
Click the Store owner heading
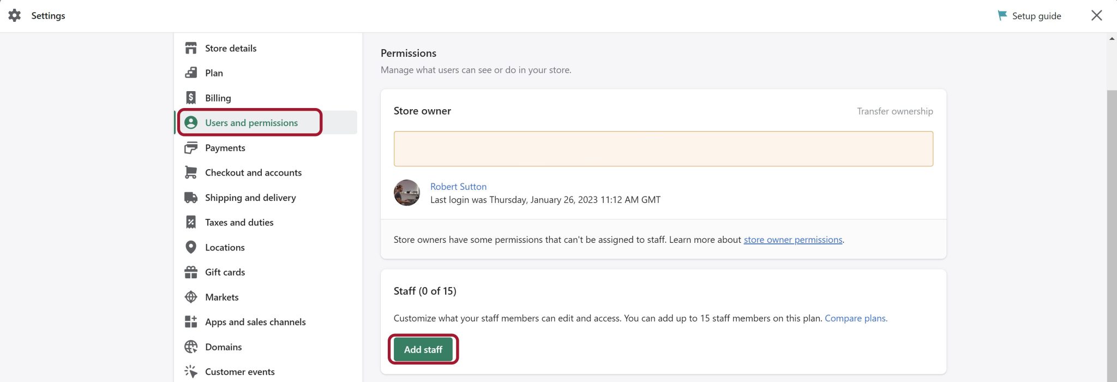click(x=422, y=111)
